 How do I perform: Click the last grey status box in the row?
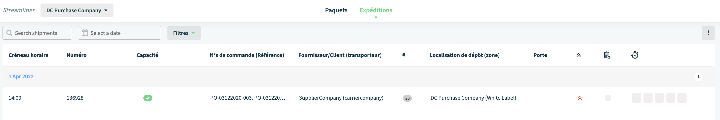(x=682, y=98)
